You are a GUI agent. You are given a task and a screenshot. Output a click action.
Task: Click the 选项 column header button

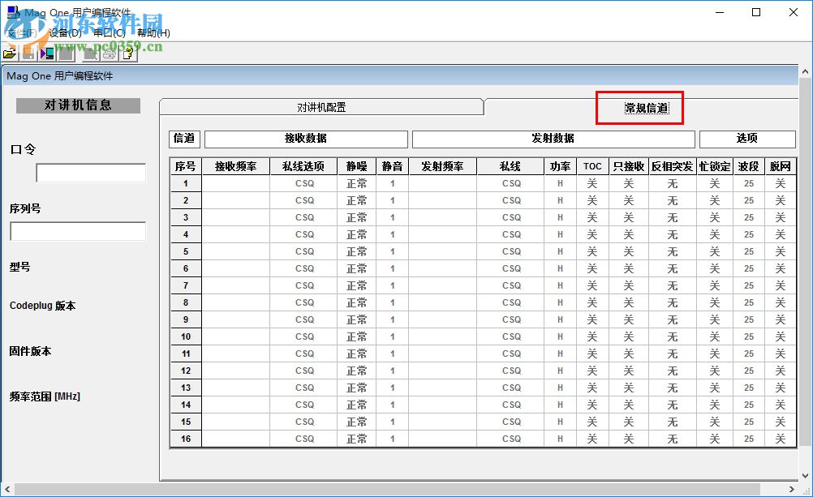click(745, 138)
